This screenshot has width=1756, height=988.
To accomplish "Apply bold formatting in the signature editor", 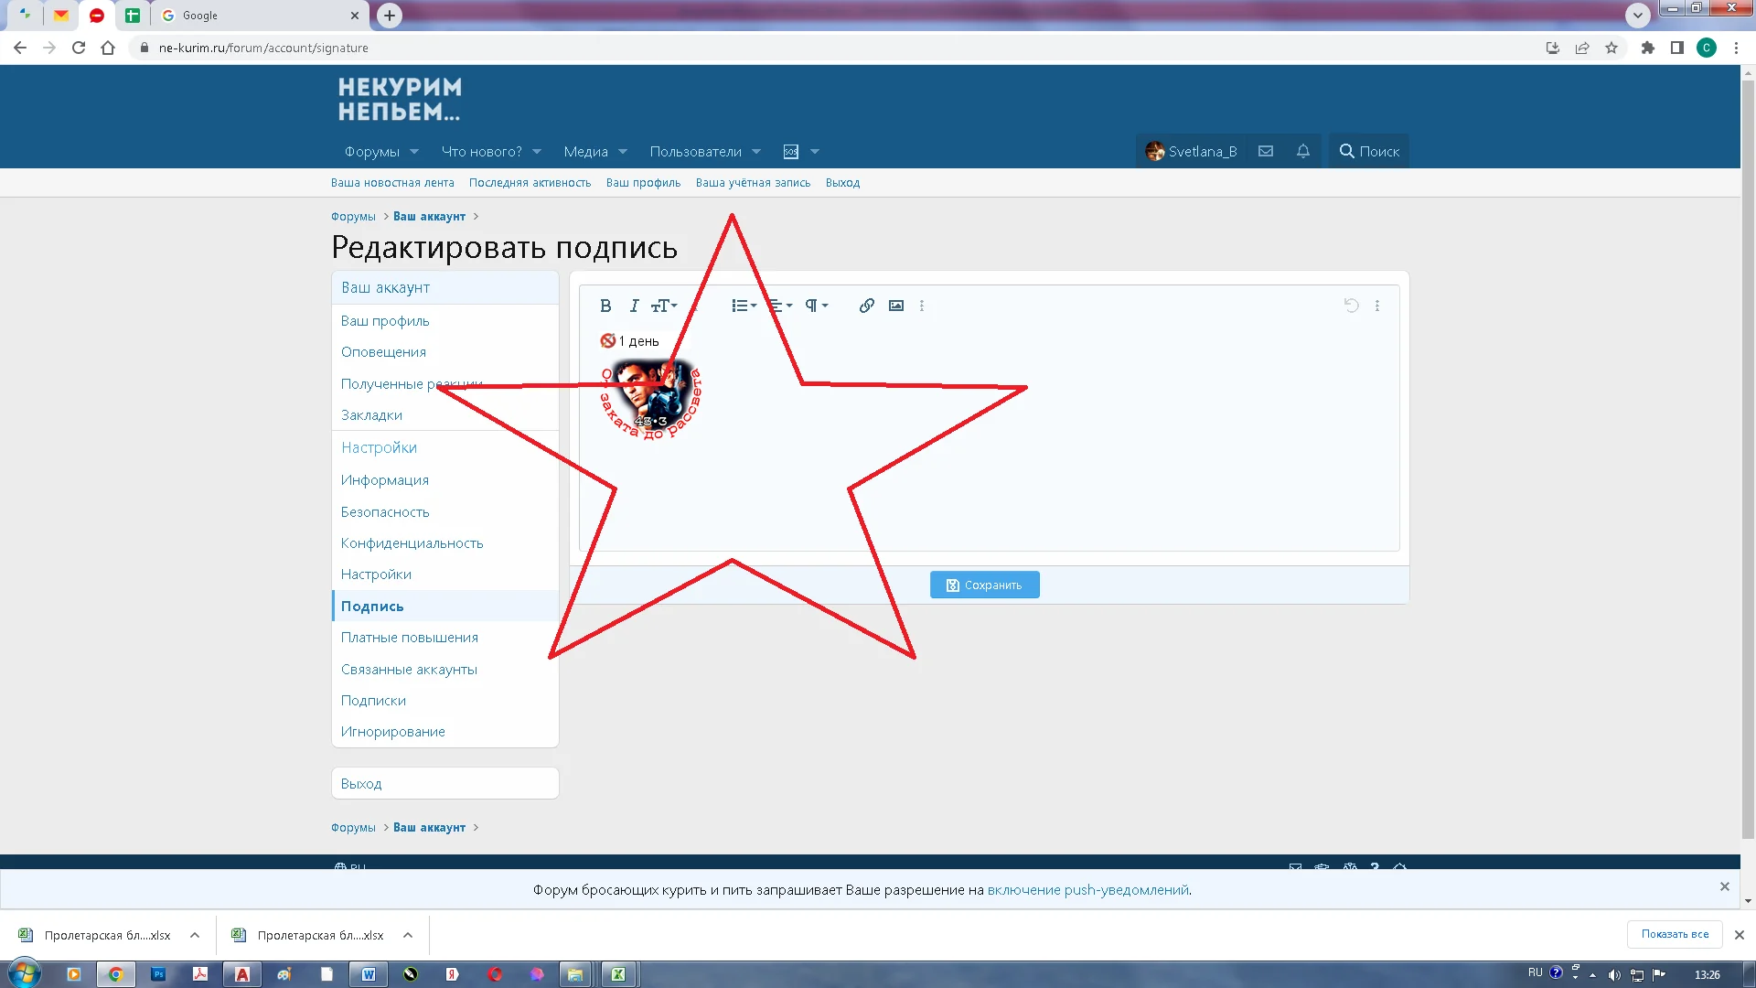I will click(x=605, y=306).
